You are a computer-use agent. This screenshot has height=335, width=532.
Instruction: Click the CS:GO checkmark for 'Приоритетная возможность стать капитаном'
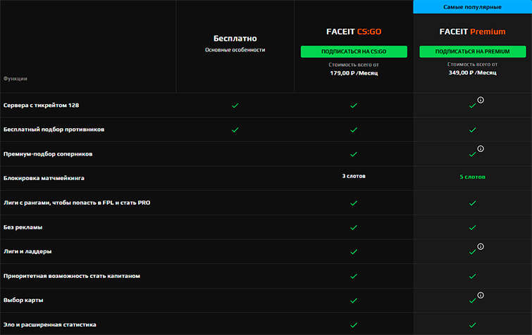click(354, 277)
